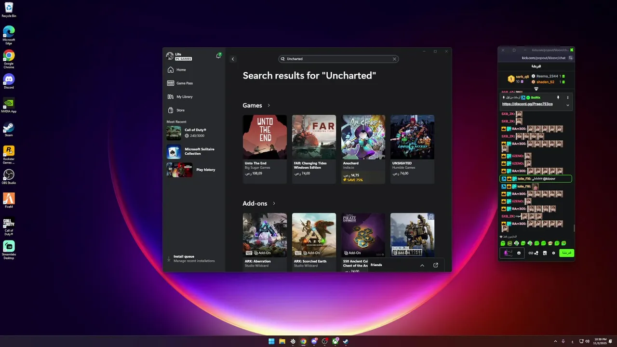
Task: Select Rockstar Games desktop icon
Action: 9,155
